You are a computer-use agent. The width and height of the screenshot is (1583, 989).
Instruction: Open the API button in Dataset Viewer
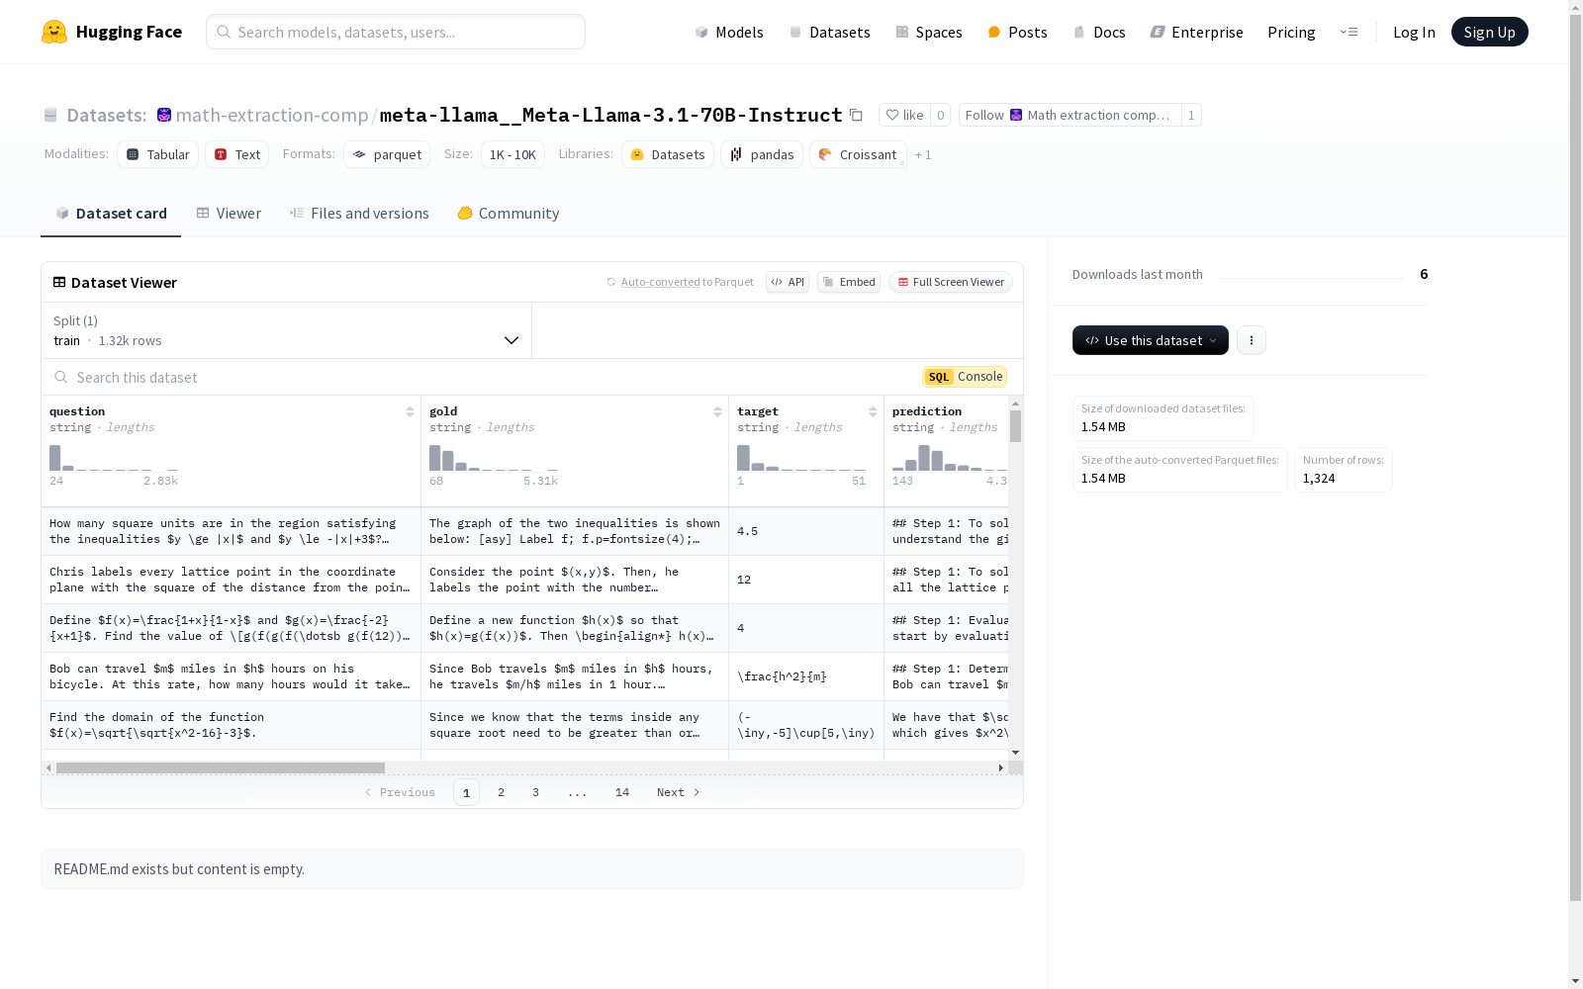pos(788,282)
